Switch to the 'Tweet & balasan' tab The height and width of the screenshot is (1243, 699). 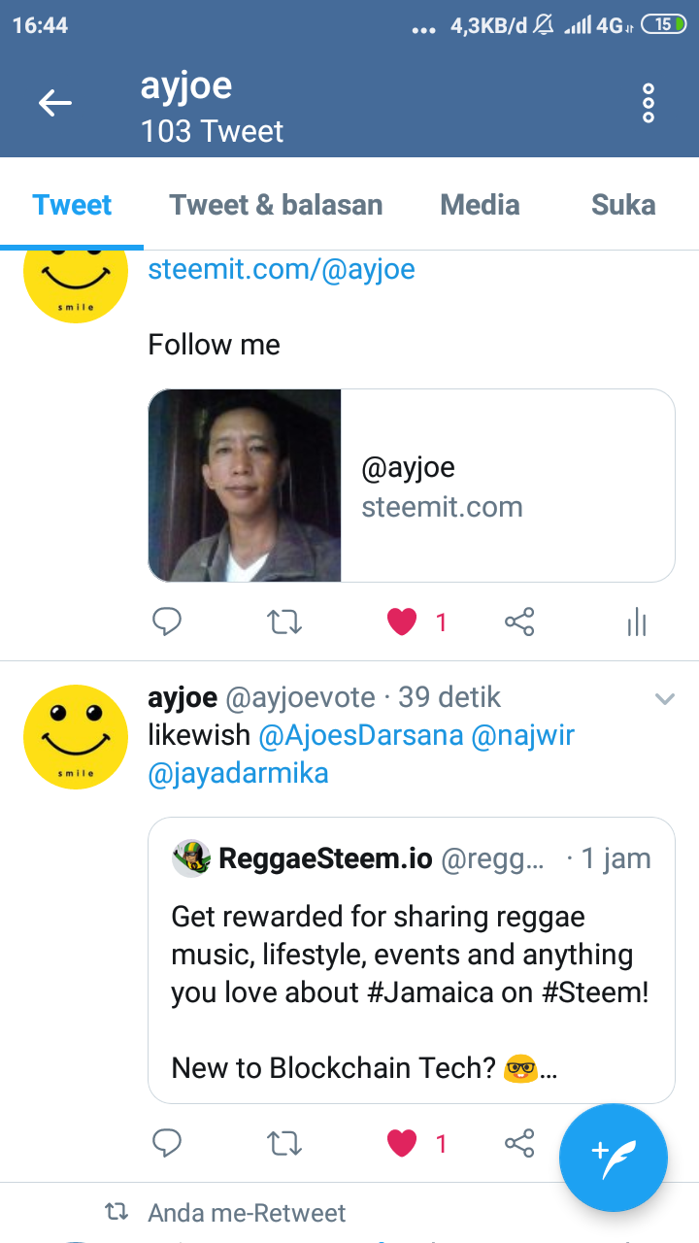point(276,205)
